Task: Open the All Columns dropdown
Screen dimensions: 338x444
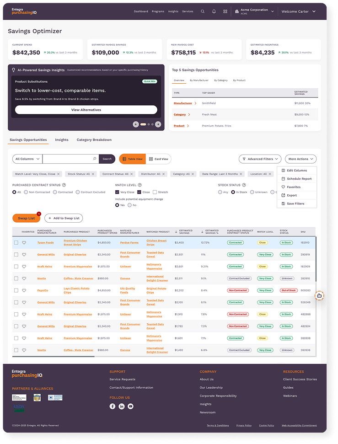Action: point(27,159)
